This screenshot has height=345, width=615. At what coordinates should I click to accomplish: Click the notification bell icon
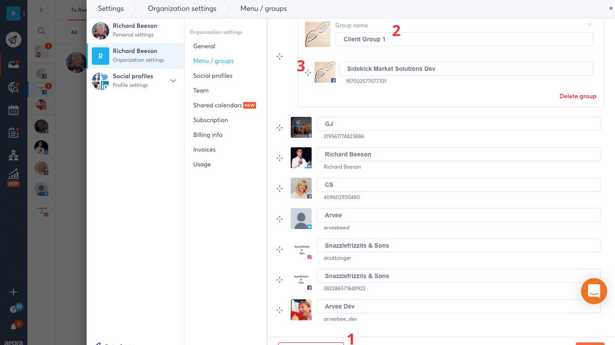(x=13, y=327)
